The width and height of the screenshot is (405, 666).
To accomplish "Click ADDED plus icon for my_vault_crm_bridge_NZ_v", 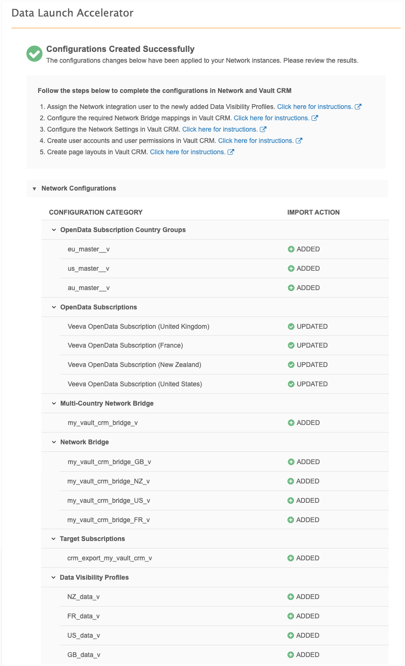I will click(291, 481).
